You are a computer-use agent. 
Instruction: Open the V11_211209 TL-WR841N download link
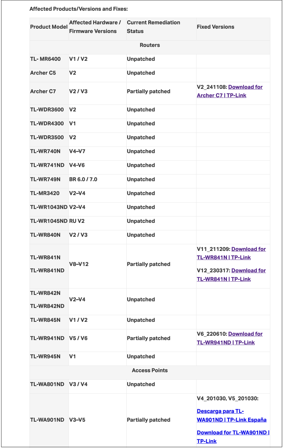(x=231, y=253)
